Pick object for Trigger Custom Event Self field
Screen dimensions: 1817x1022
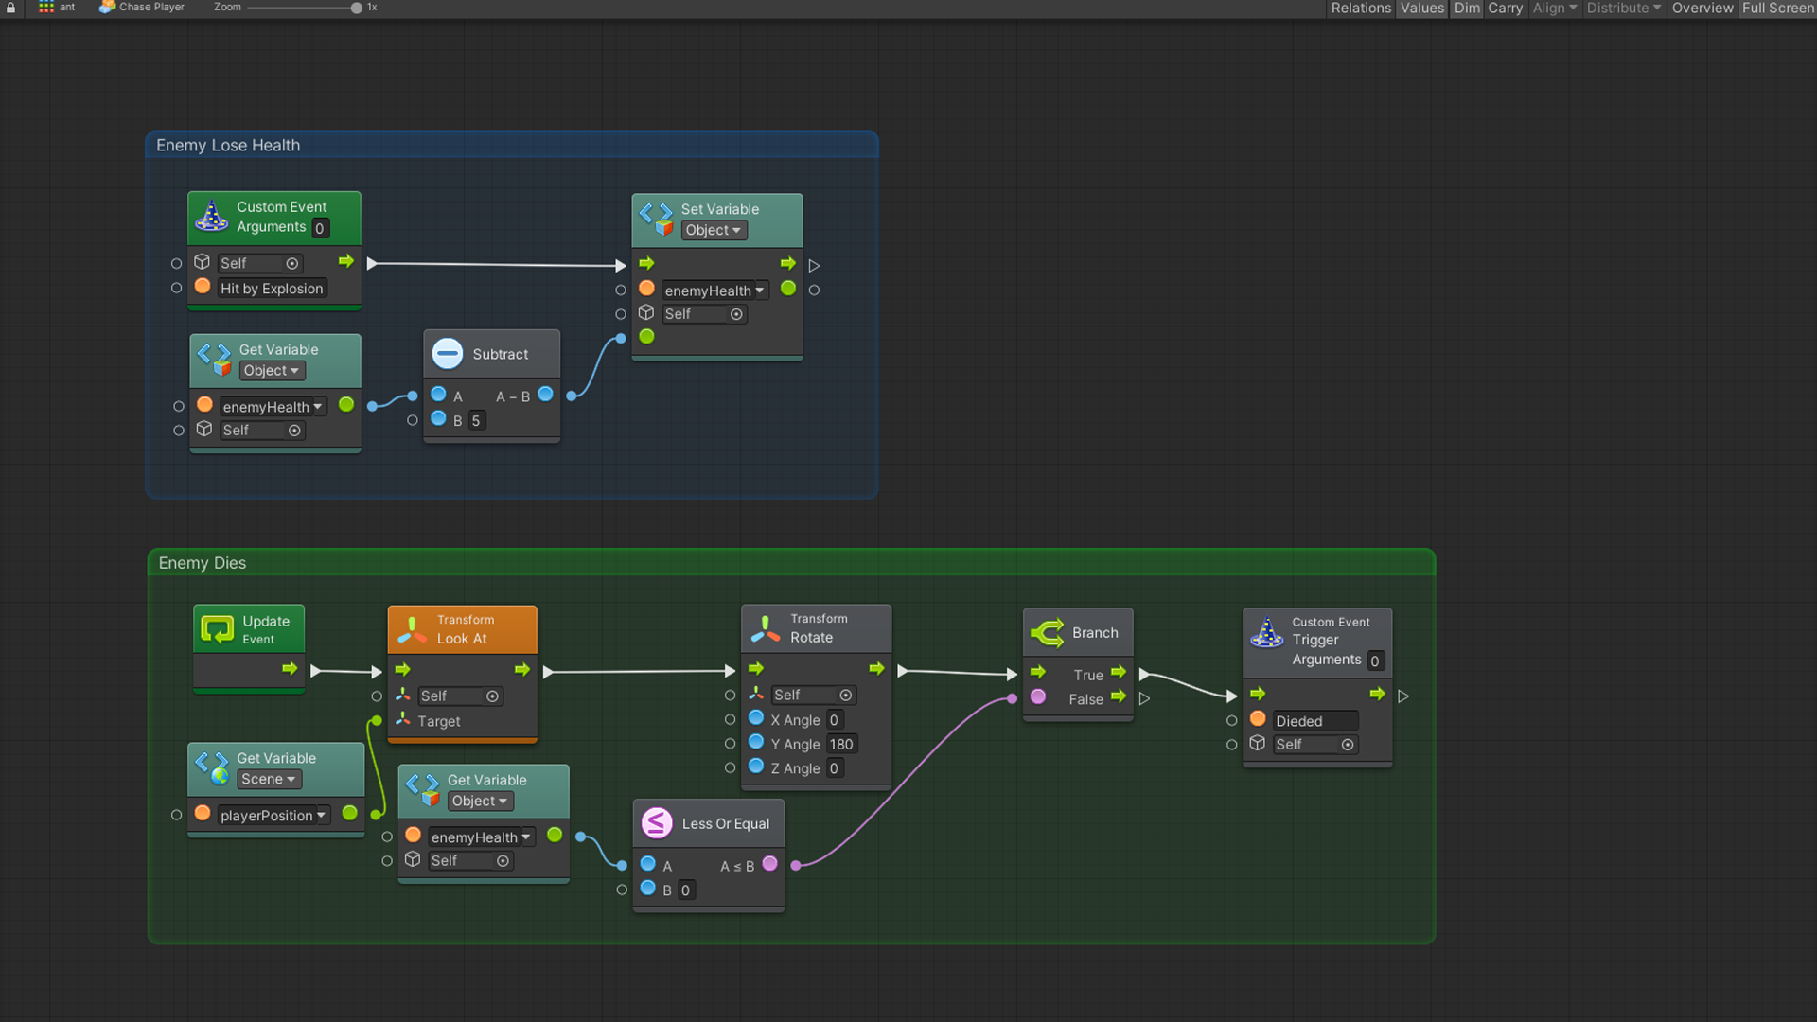tap(1348, 745)
